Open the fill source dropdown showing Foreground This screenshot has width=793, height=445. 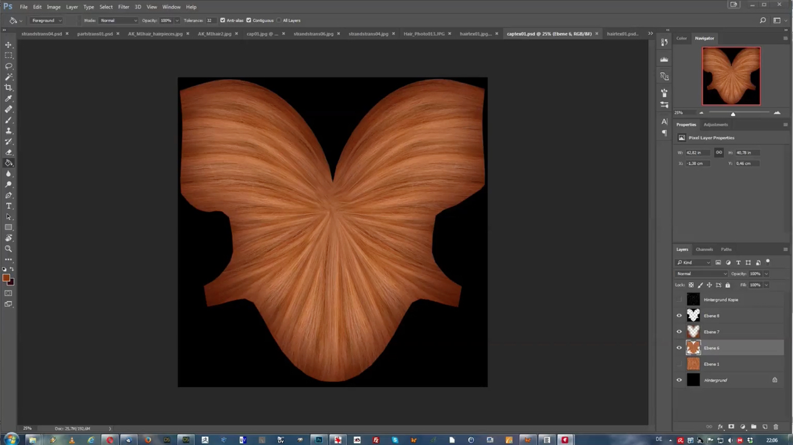click(x=46, y=20)
